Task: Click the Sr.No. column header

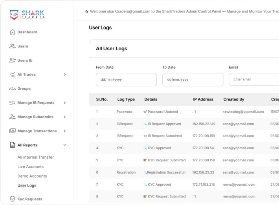Action: click(102, 99)
